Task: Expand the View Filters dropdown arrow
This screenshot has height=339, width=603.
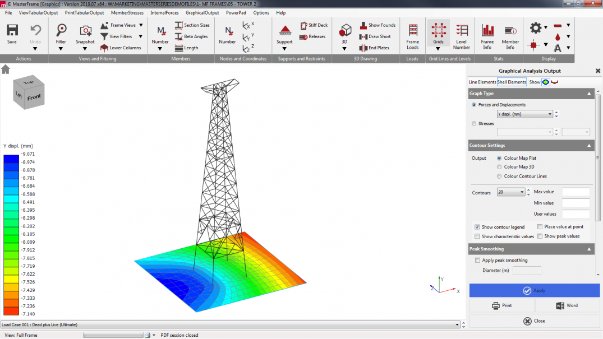Action: pyautogui.click(x=141, y=36)
